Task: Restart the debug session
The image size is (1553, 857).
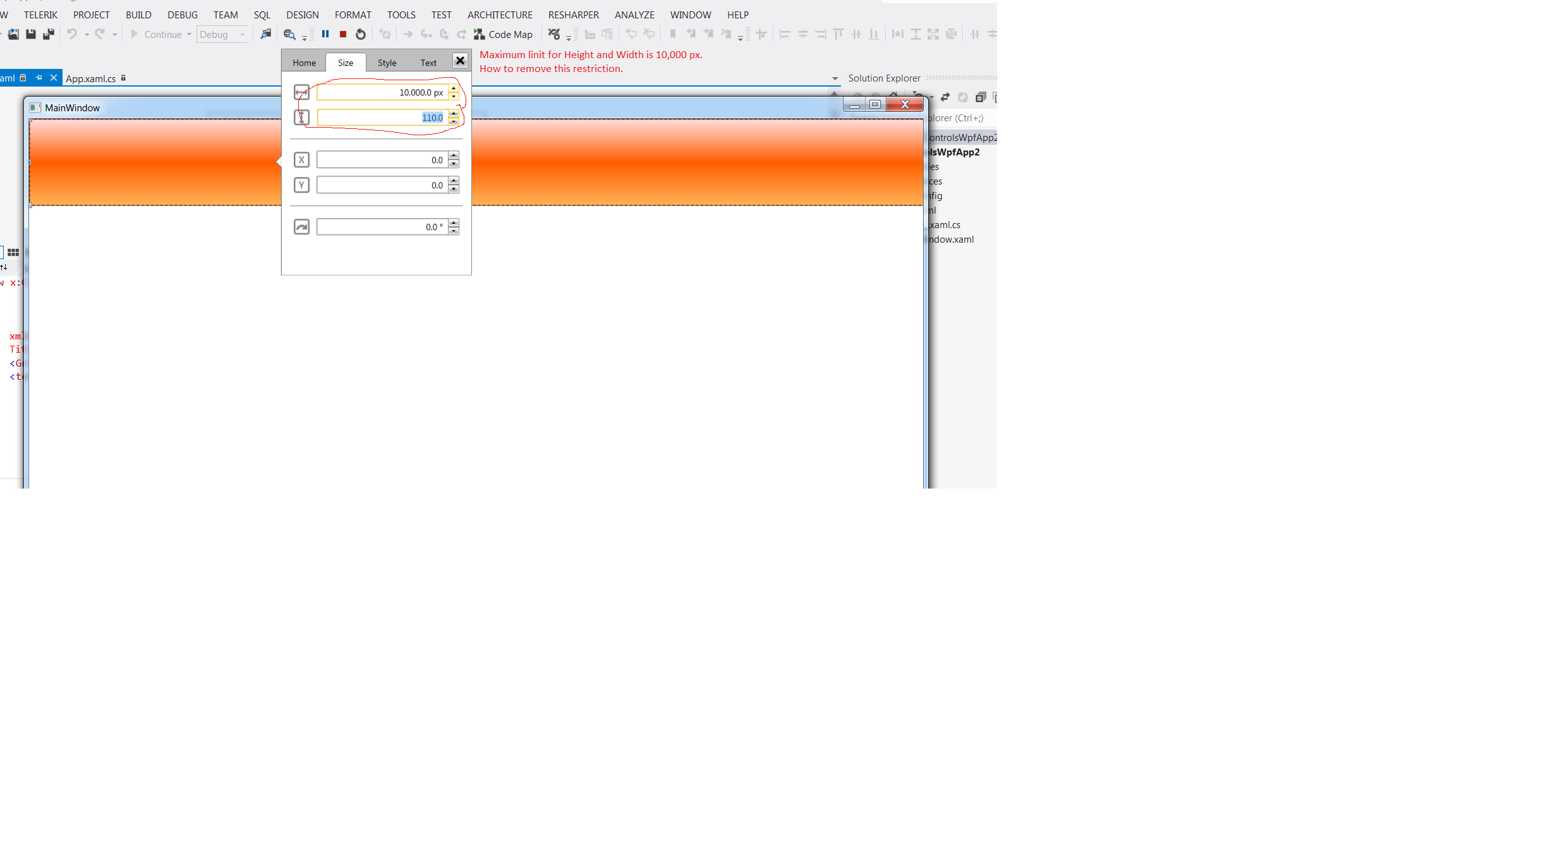Action: pyautogui.click(x=361, y=34)
